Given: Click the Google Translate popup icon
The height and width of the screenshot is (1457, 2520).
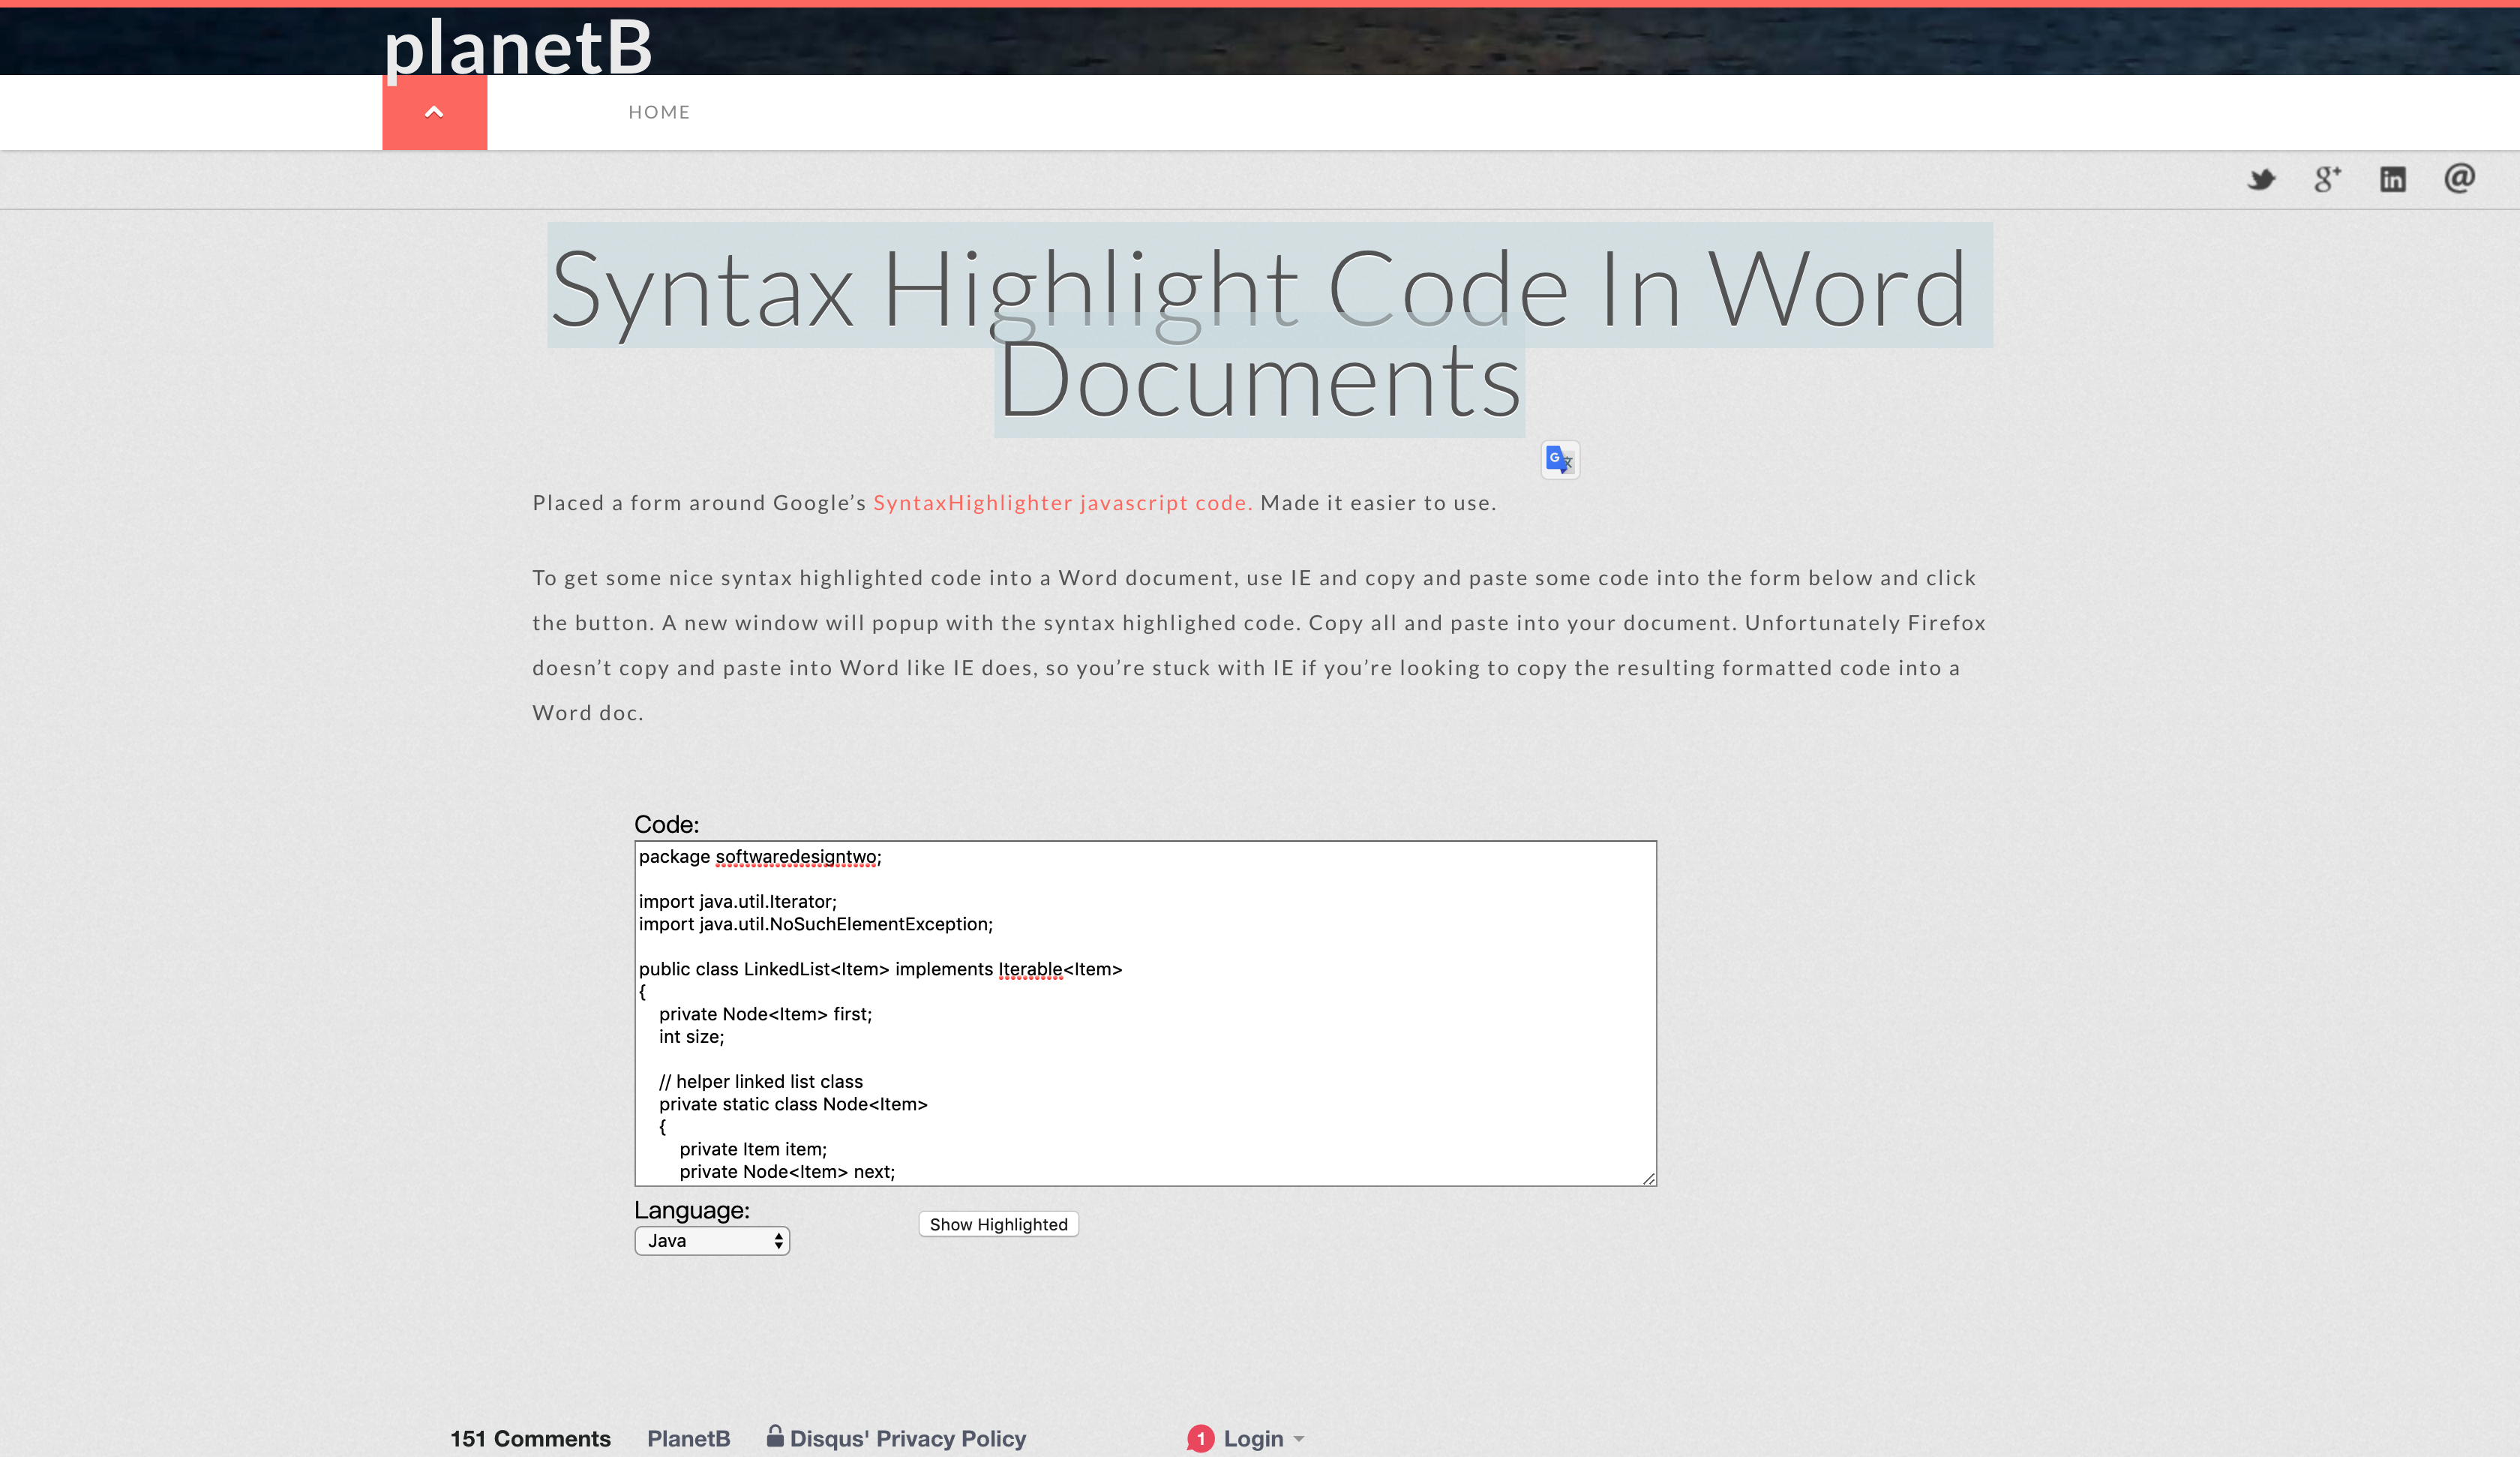Looking at the screenshot, I should click(x=1559, y=459).
